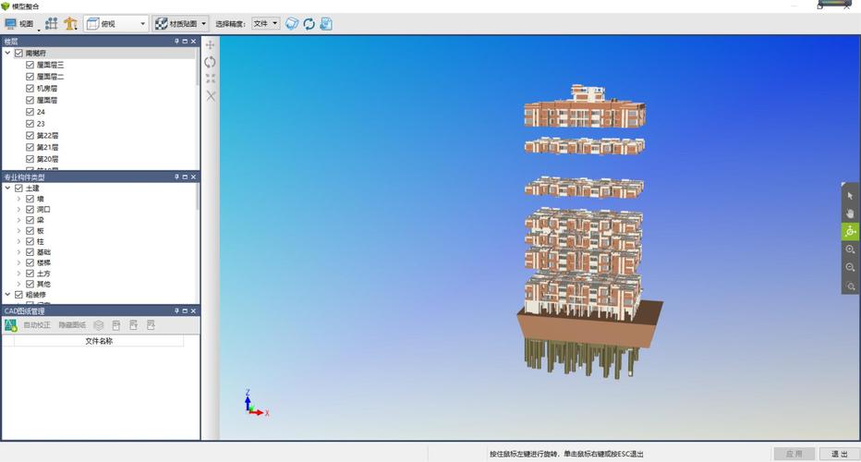Toggle the 第21层 checkbox

tap(30, 147)
